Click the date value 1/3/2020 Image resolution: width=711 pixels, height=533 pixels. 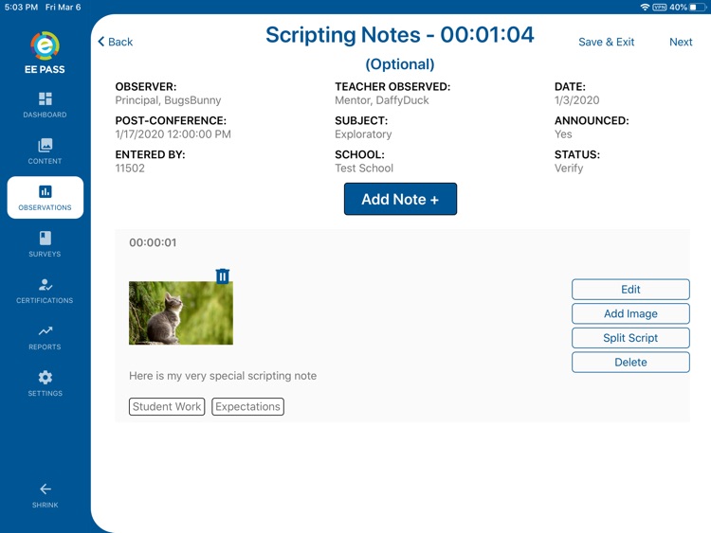[x=576, y=100]
